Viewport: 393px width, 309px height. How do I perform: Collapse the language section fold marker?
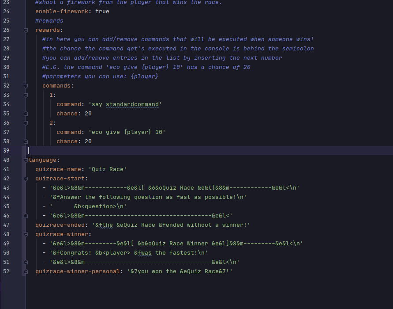click(x=26, y=160)
